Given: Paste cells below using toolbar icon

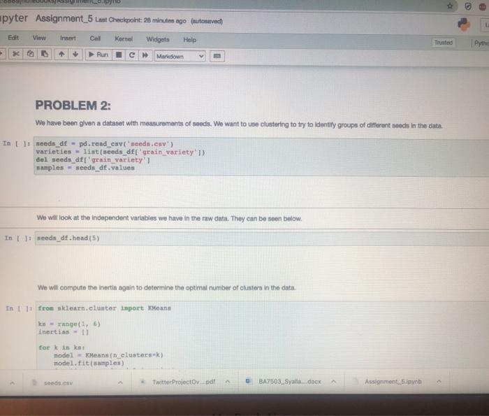Looking at the screenshot, I should (x=44, y=54).
